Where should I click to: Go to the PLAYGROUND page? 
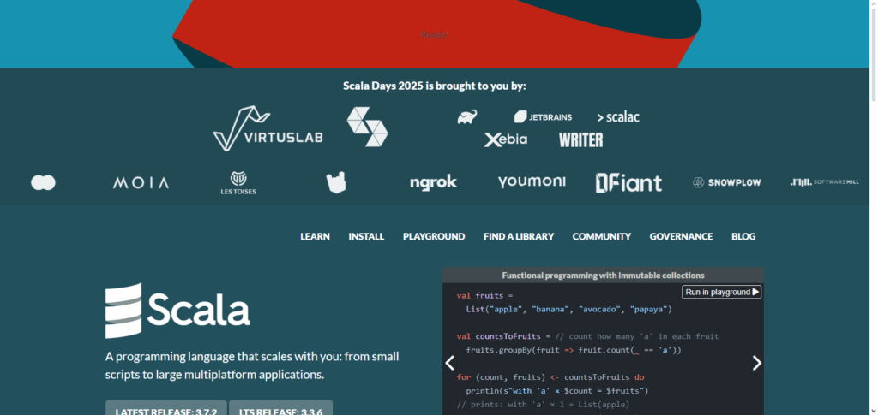tap(434, 236)
